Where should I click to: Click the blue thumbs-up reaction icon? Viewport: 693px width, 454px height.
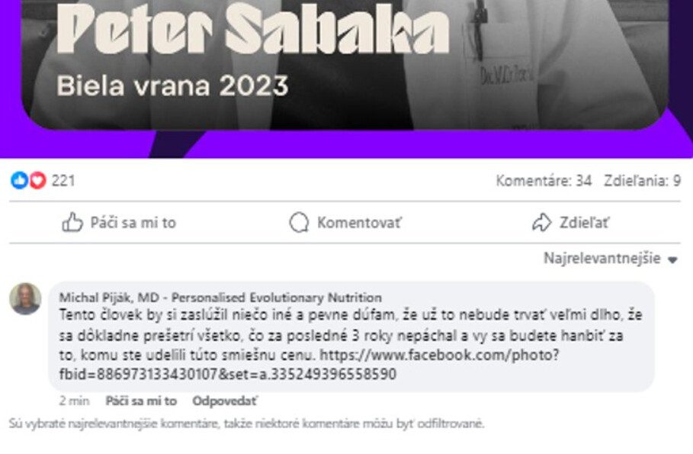pos(20,181)
